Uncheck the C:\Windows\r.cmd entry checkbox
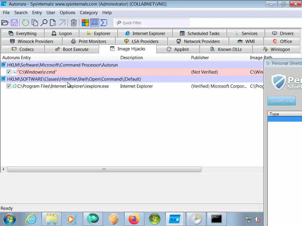 click(9, 72)
